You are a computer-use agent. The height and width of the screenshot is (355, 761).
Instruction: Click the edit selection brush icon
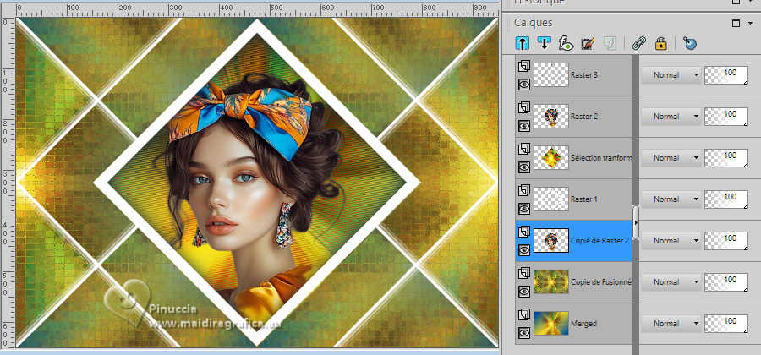coord(588,43)
